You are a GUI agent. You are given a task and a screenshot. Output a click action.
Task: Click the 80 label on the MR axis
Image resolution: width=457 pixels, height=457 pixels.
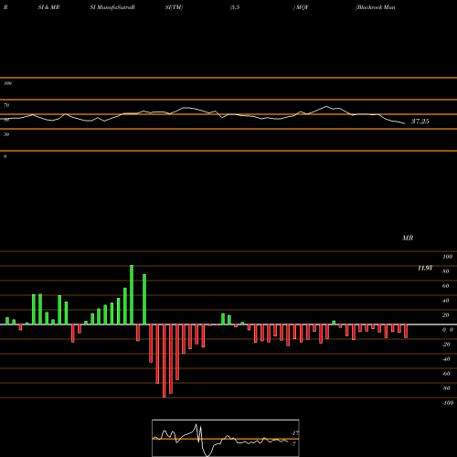pos(446,271)
